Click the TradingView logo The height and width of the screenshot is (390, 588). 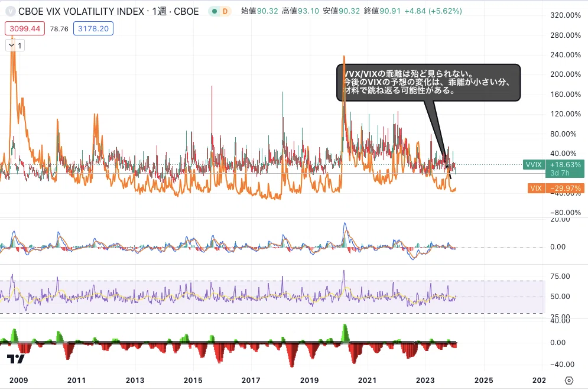(x=16, y=359)
